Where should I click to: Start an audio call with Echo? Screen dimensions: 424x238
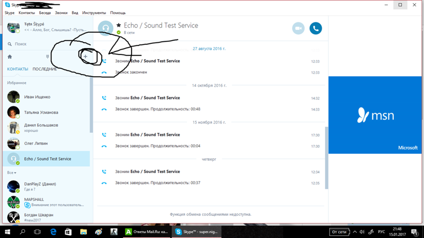click(315, 29)
